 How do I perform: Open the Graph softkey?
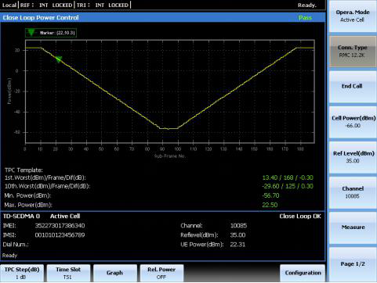115,273
